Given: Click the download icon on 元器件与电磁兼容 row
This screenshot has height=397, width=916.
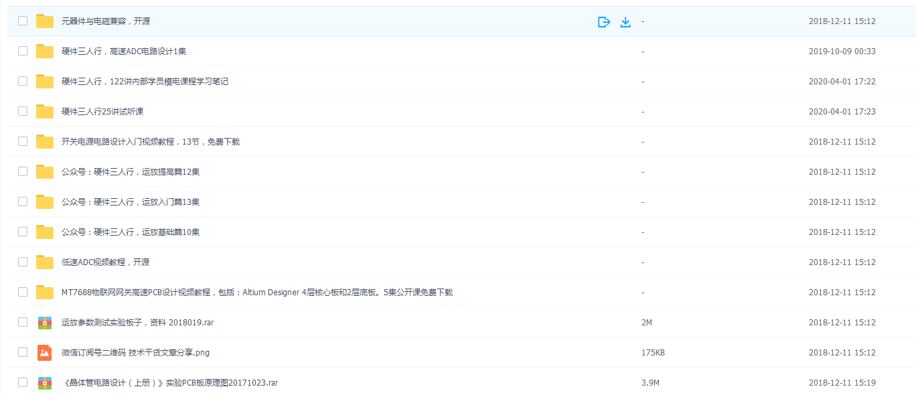Looking at the screenshot, I should pos(625,21).
